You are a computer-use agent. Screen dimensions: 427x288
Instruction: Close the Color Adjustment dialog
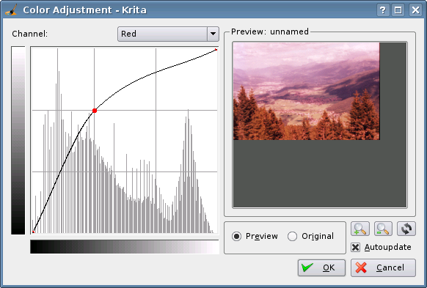[x=415, y=10]
